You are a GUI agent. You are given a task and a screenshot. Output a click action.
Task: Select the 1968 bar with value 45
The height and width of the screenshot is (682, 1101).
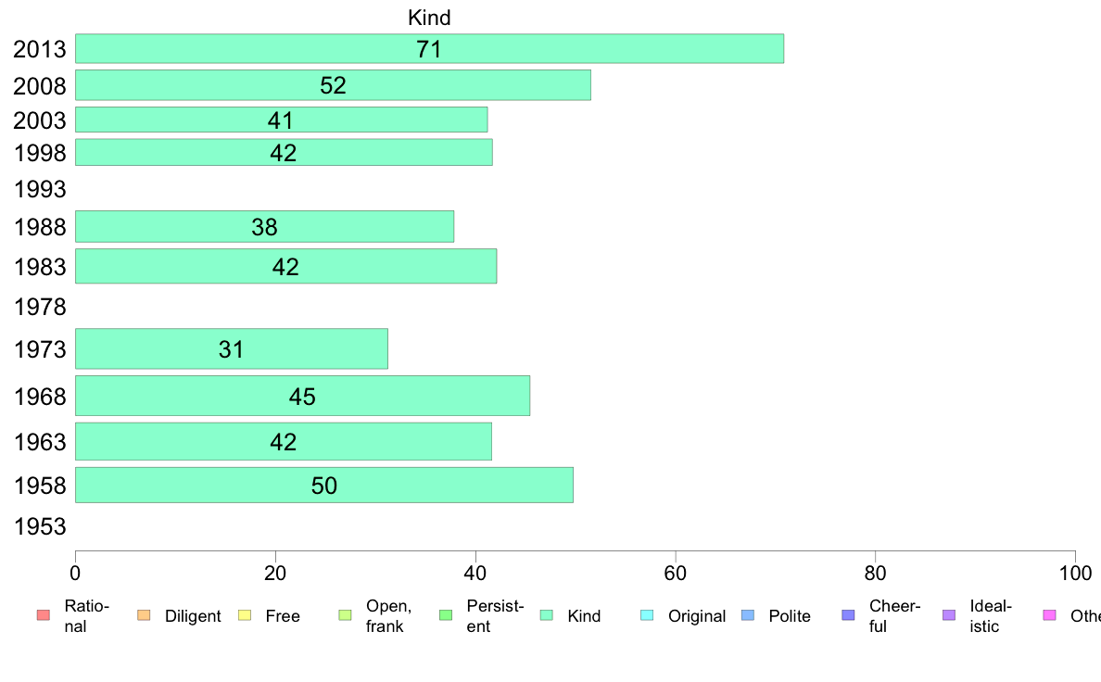pos(303,397)
